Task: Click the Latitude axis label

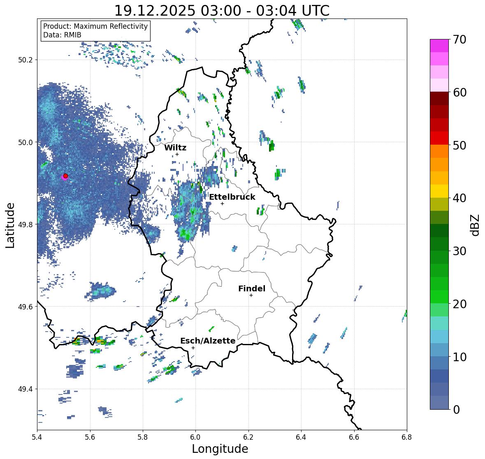Action: pos(10,225)
